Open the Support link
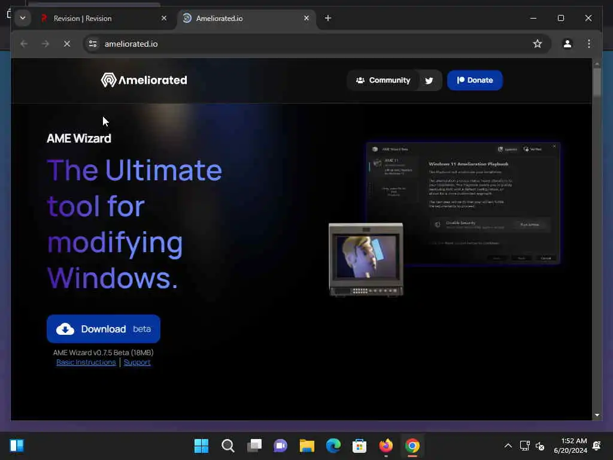The width and height of the screenshot is (613, 460). click(x=137, y=362)
